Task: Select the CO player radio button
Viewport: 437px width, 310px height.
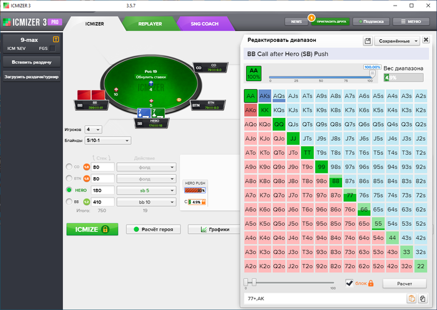Action: pyautogui.click(x=69, y=167)
